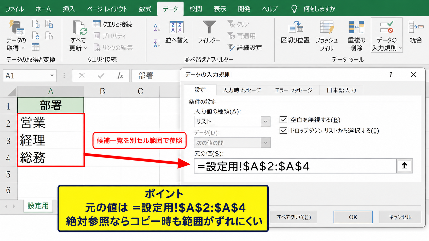Screen dimensions: 429x241
Task: Click the 再適用 filter icon
Action: pos(241,36)
